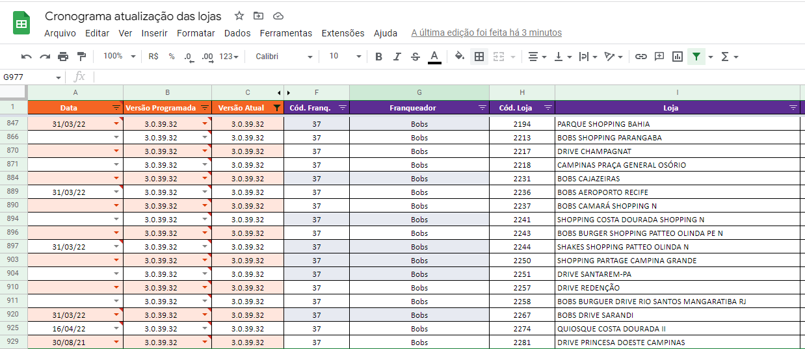Click the move to folder icon

(x=259, y=16)
